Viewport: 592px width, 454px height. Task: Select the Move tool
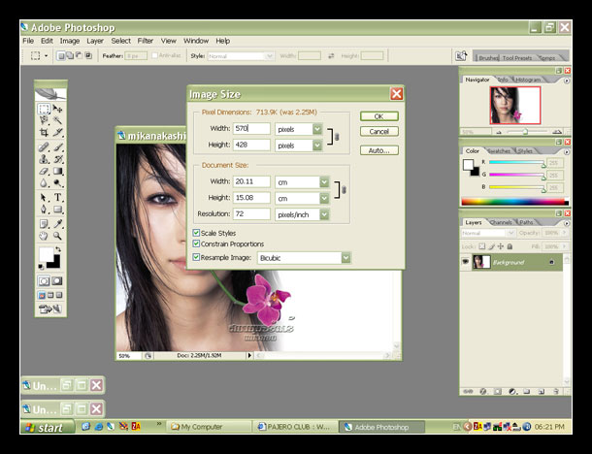click(x=58, y=110)
